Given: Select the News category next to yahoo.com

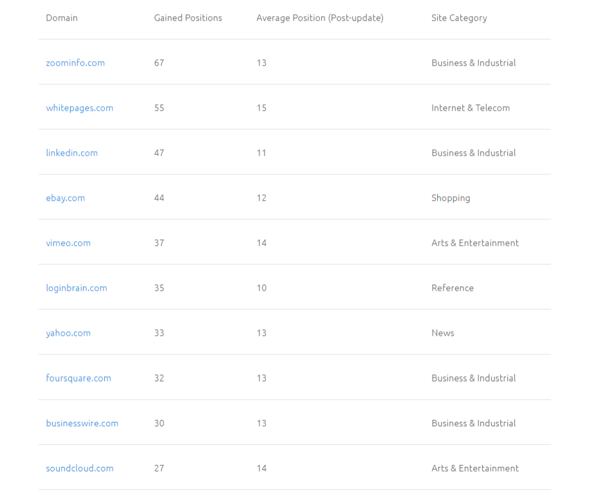Looking at the screenshot, I should click(442, 333).
